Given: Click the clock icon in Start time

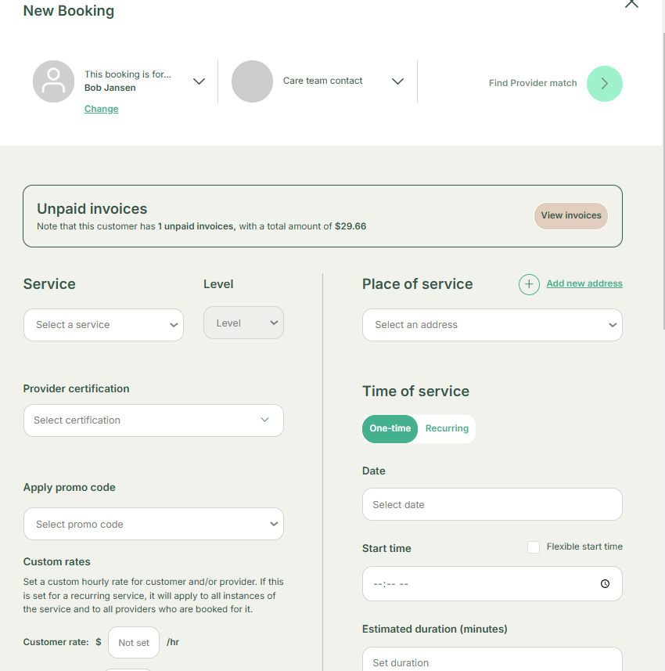Looking at the screenshot, I should pyautogui.click(x=605, y=584).
